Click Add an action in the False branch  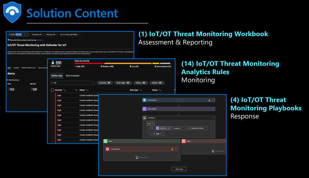tap(219, 151)
